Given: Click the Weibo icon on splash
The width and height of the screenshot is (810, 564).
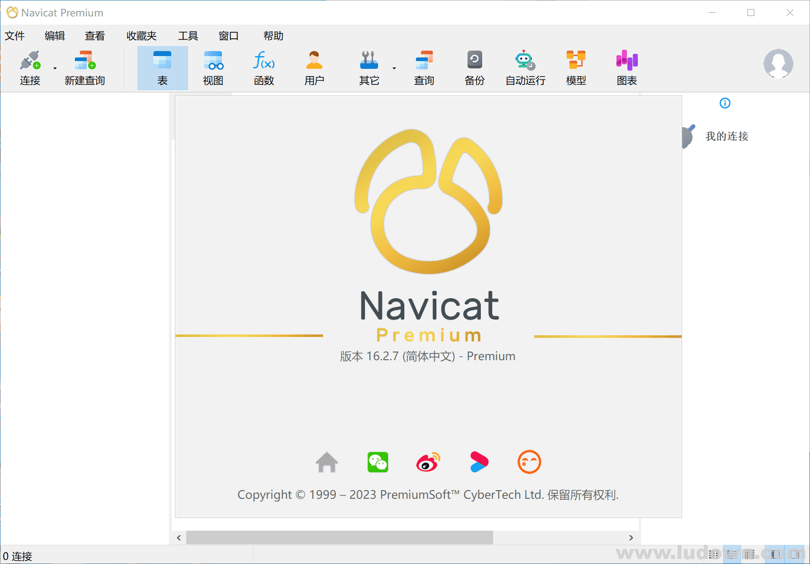Looking at the screenshot, I should [428, 462].
